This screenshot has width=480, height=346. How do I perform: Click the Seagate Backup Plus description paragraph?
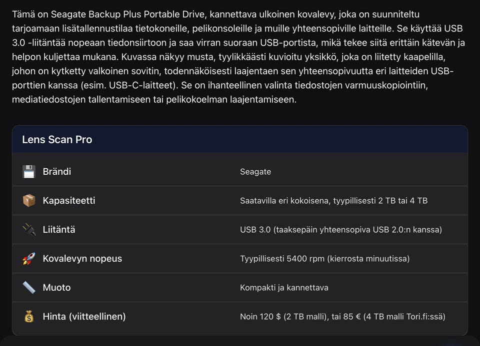pyautogui.click(x=232, y=57)
